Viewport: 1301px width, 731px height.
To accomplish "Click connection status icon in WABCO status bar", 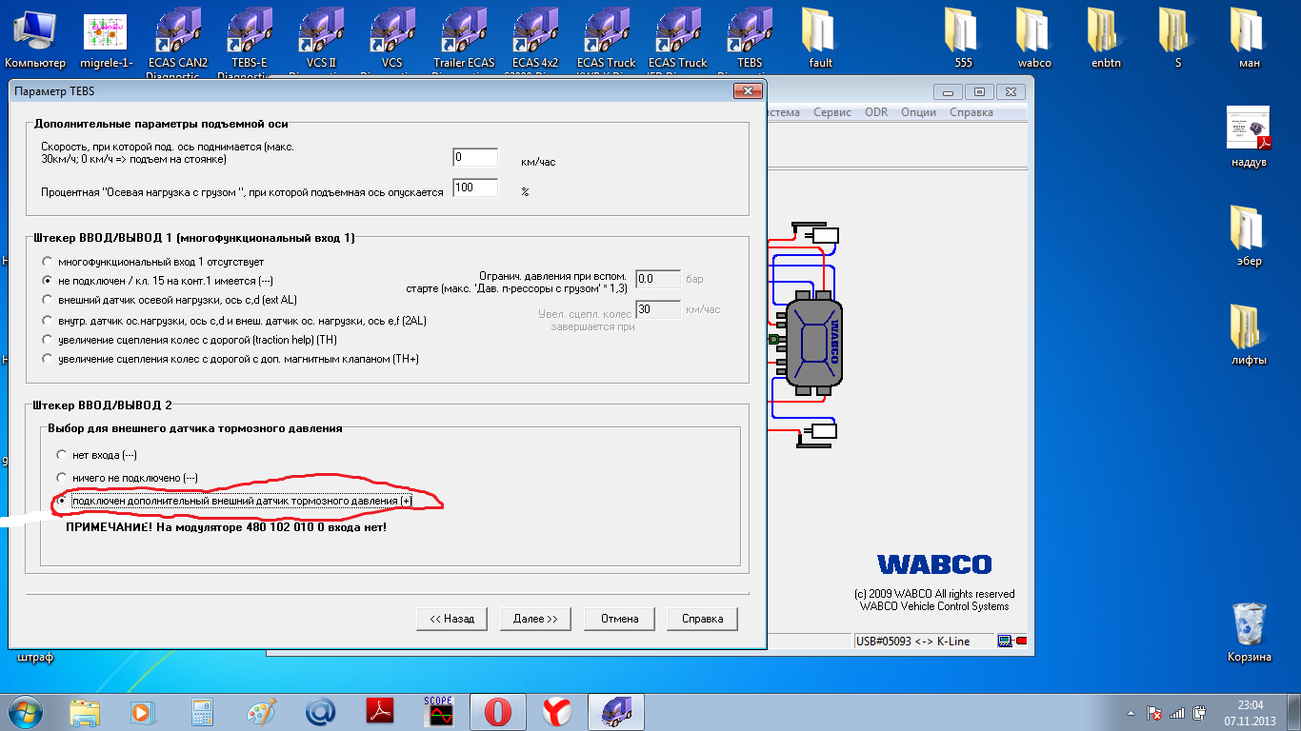I will [1012, 641].
